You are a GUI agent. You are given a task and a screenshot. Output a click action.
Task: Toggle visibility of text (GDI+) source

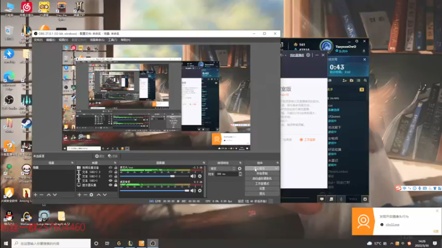click(110, 181)
